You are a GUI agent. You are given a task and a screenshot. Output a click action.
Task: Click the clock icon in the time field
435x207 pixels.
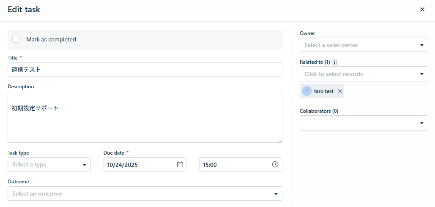(x=275, y=165)
